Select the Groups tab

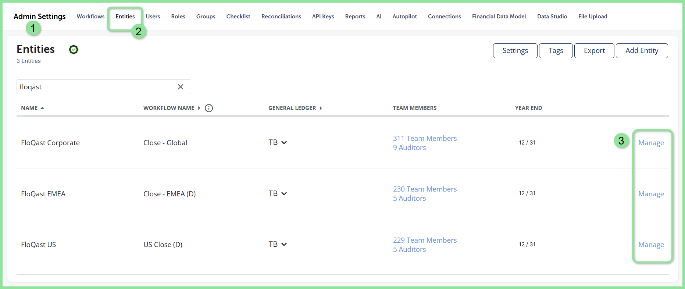pos(206,17)
